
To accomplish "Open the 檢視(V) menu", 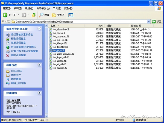I will (29, 8).
